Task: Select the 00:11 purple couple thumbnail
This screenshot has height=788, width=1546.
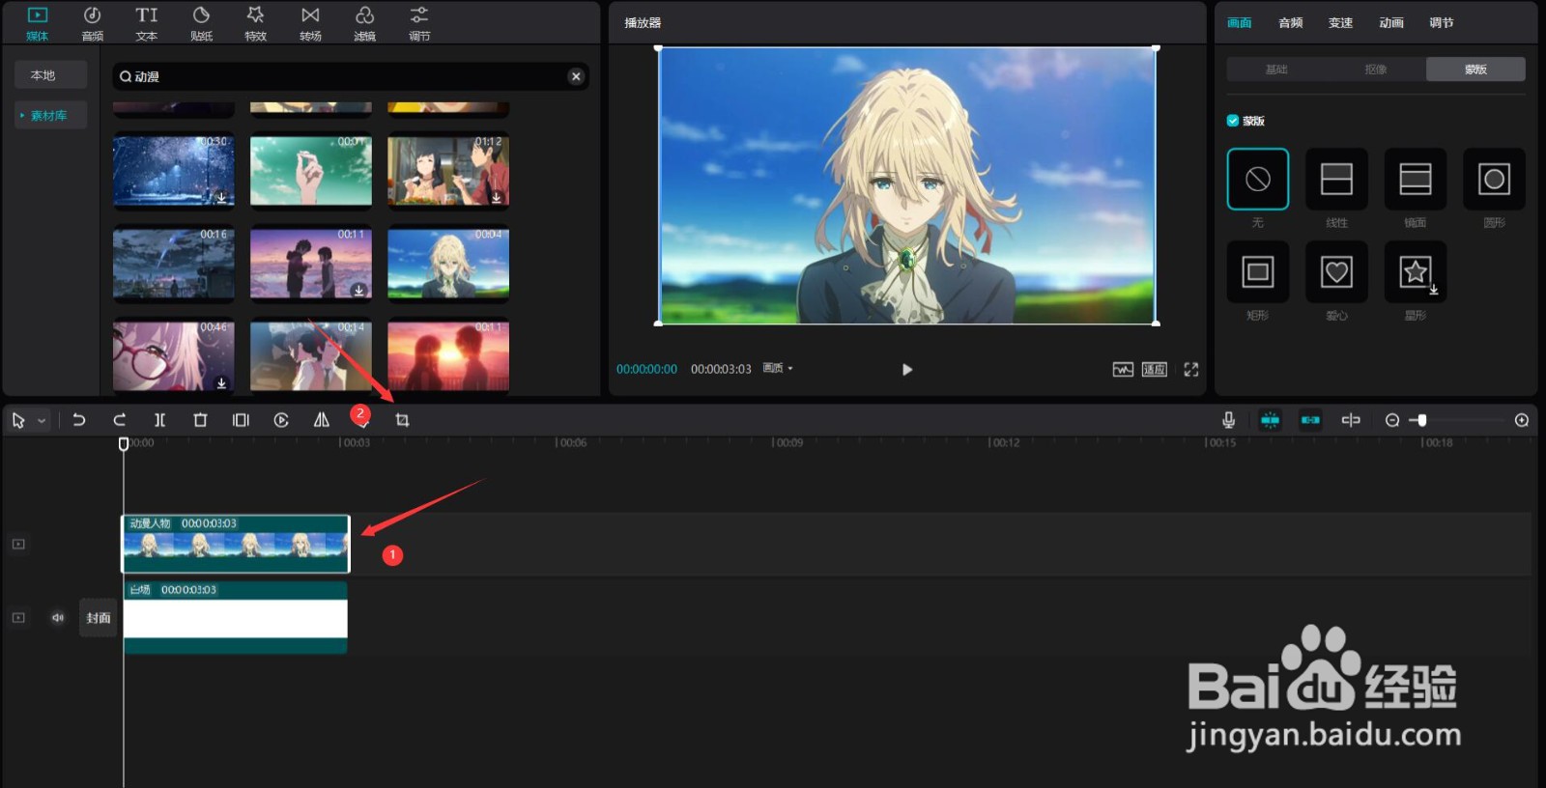Action: (310, 264)
